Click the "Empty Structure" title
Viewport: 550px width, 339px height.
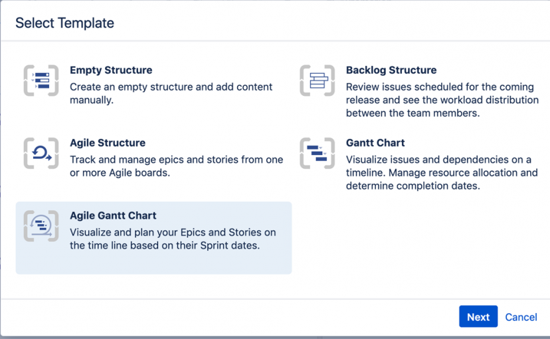[111, 70]
